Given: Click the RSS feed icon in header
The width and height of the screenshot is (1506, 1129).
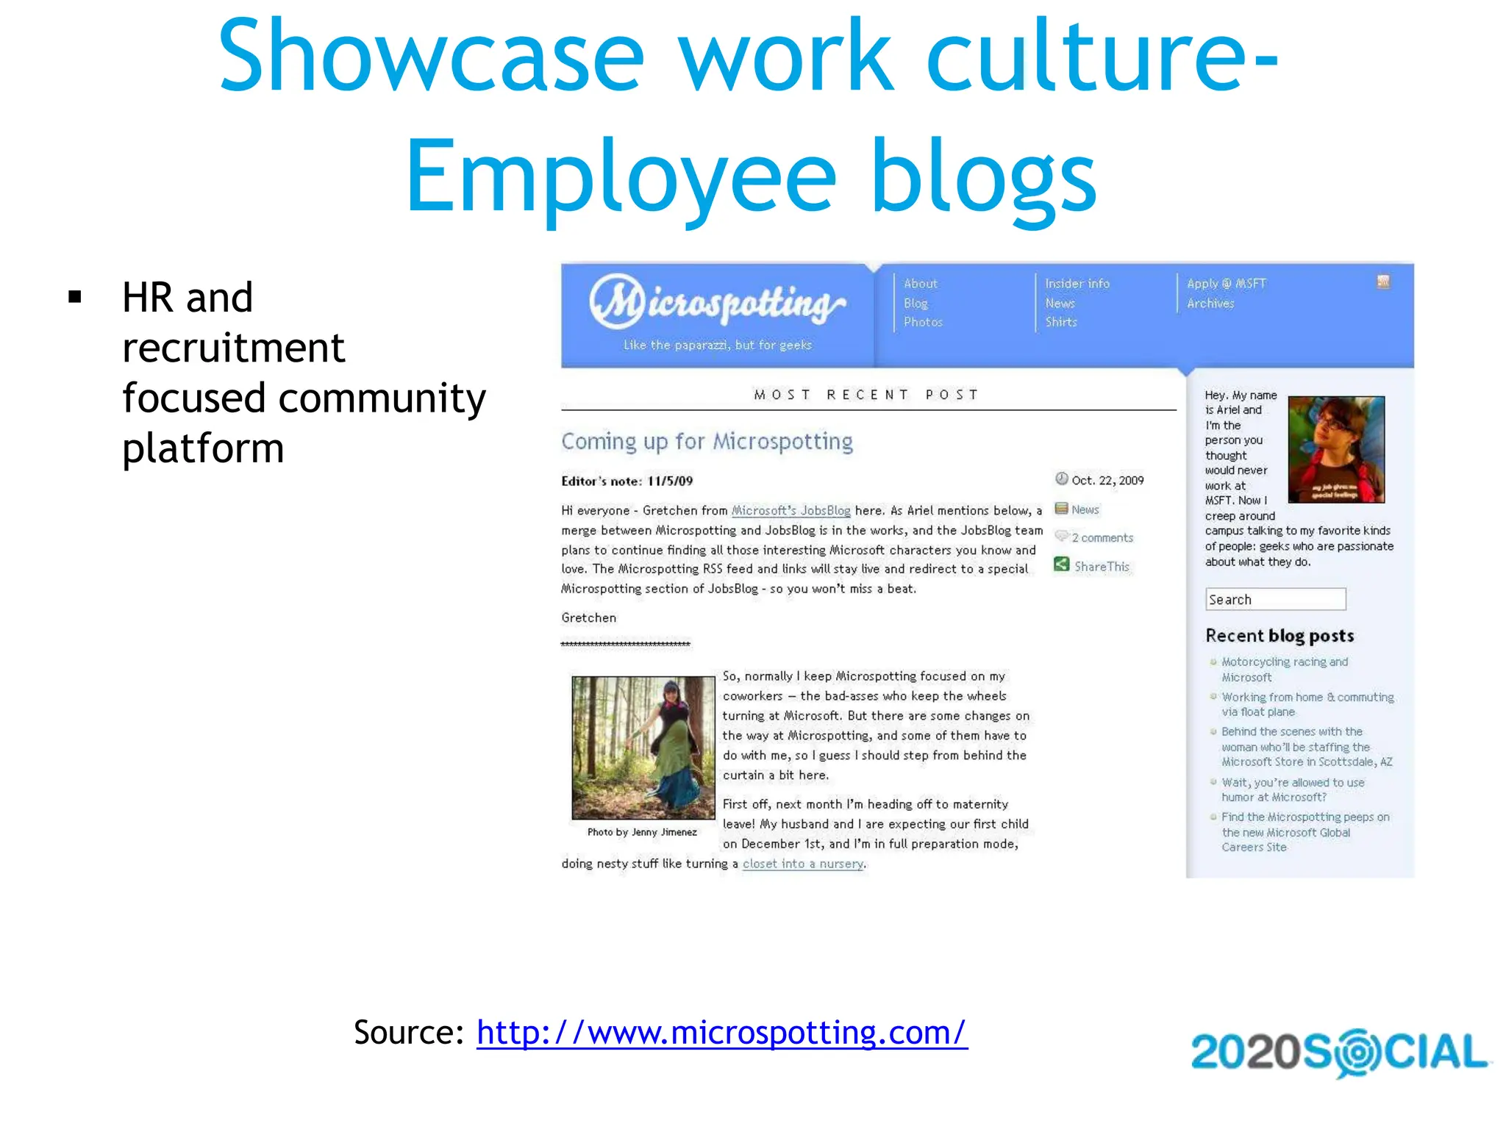Looking at the screenshot, I should 1383,282.
